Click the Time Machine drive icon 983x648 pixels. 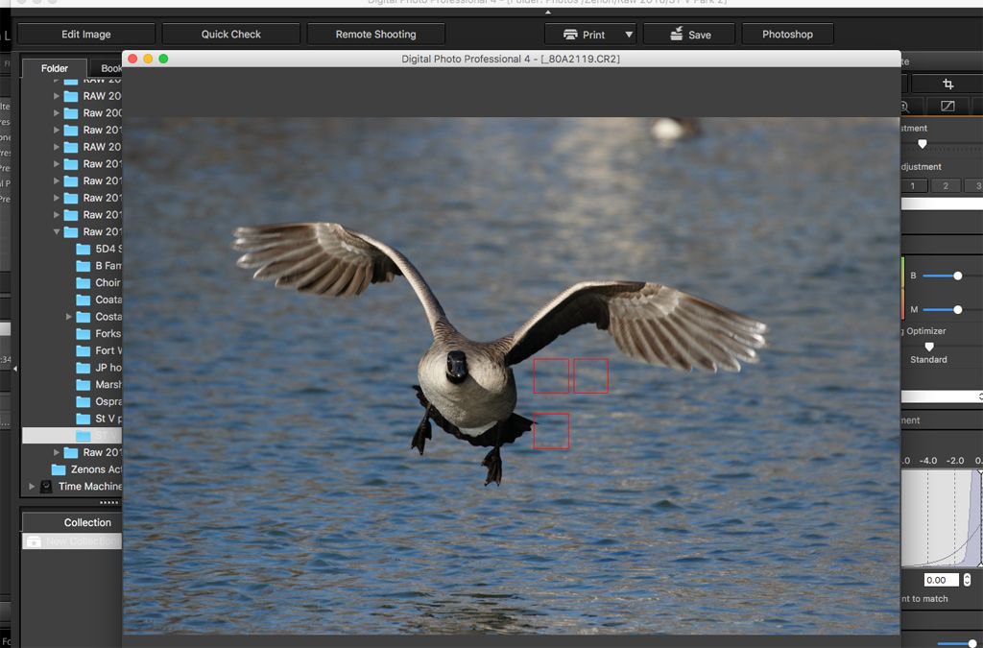tap(46, 487)
